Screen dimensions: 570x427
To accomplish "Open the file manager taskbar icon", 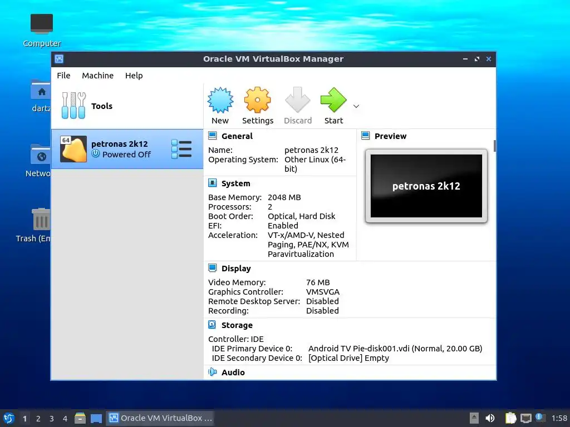I will (80, 418).
